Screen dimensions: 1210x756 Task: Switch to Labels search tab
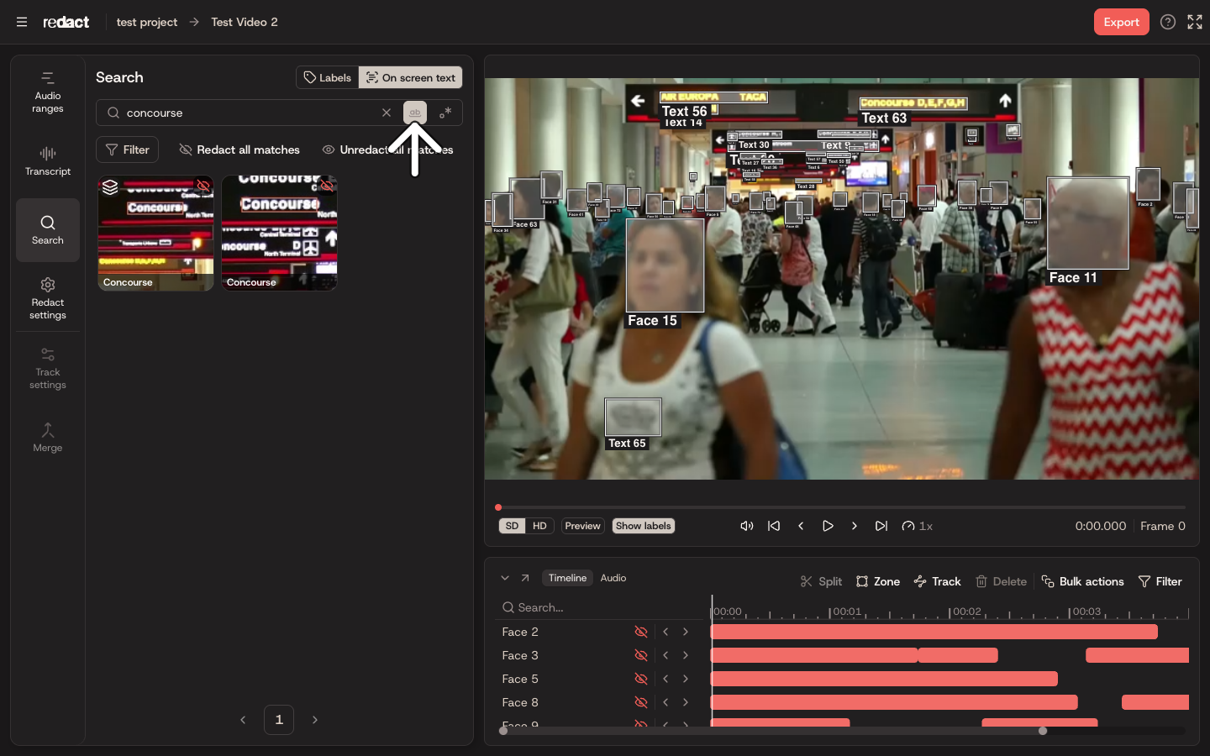328,77
